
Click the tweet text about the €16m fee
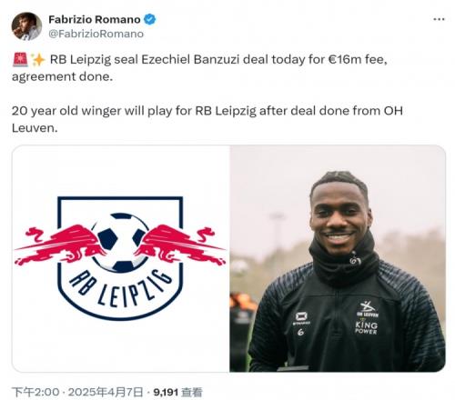tap(200, 68)
